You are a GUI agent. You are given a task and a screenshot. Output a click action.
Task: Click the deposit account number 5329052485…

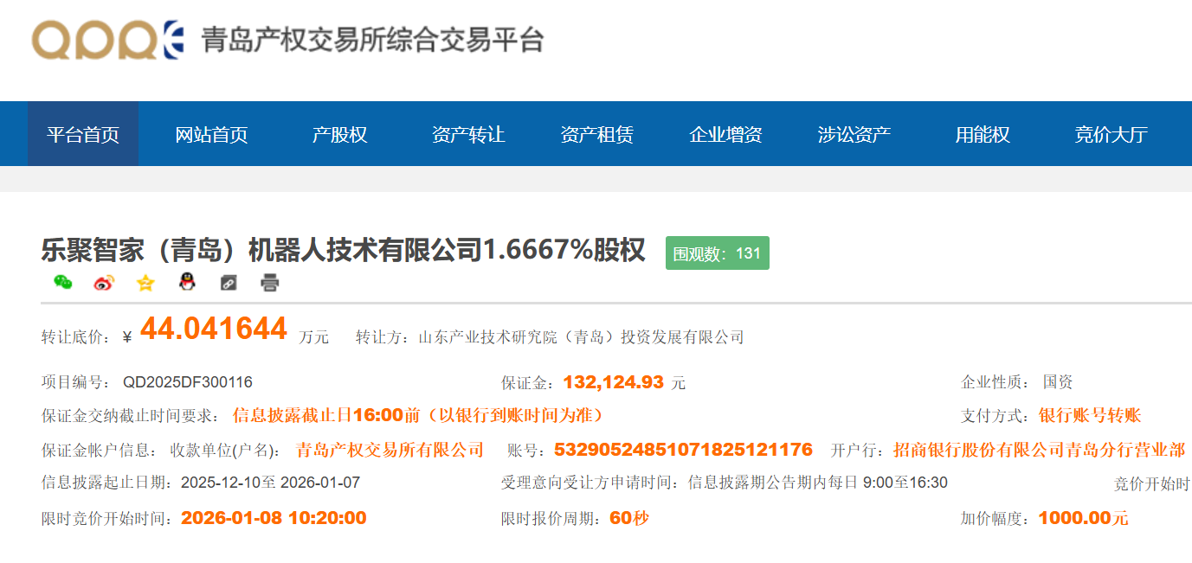[683, 450]
